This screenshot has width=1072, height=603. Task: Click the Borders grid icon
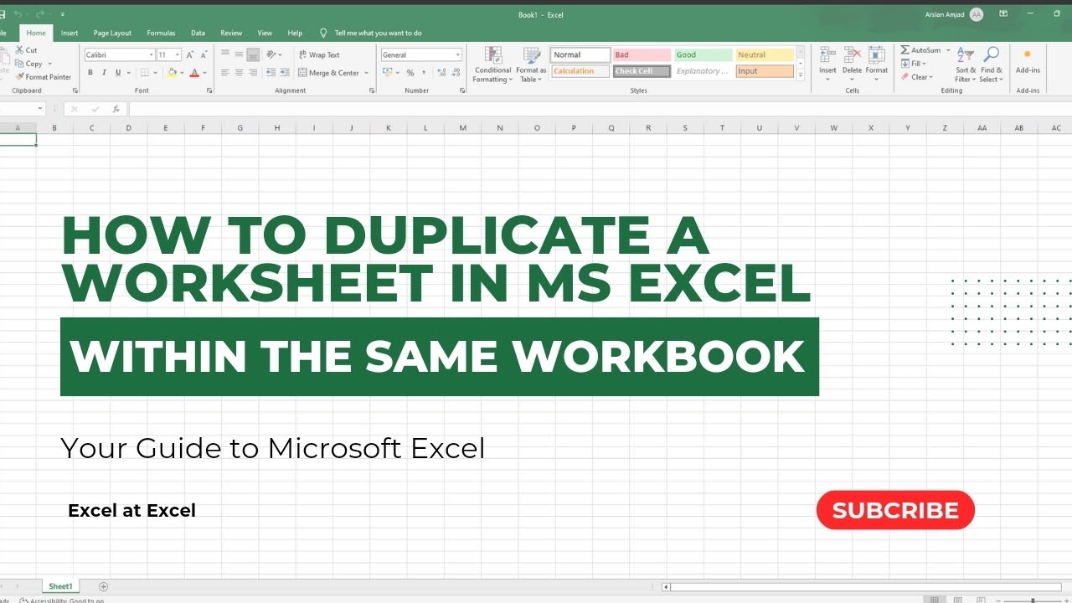tap(146, 73)
